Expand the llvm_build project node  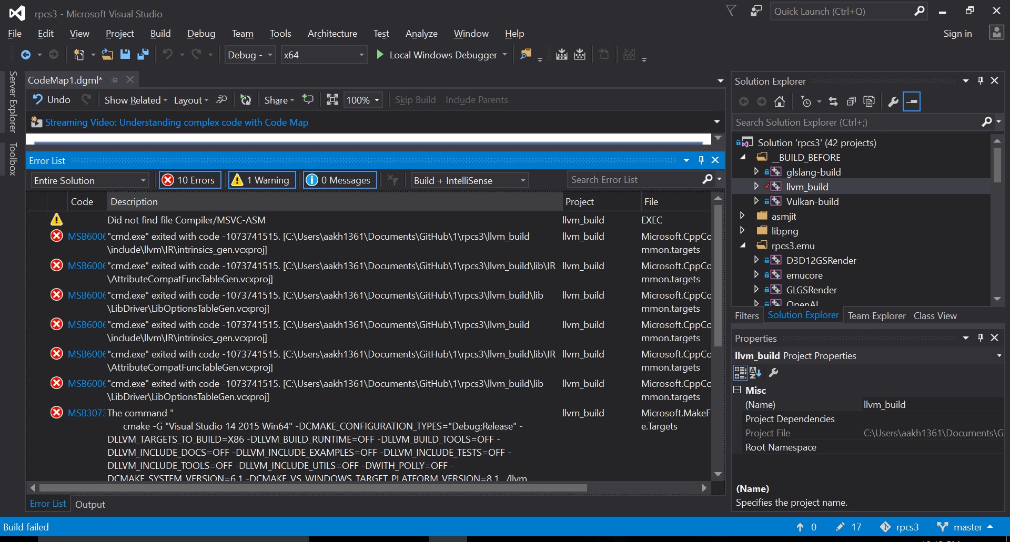[756, 187]
